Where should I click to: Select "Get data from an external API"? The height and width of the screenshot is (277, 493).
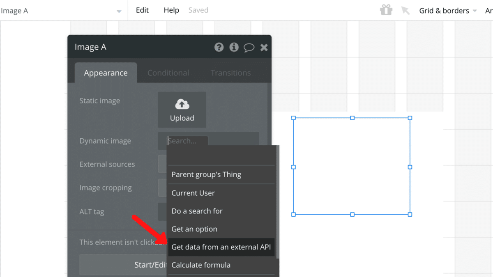(x=221, y=247)
